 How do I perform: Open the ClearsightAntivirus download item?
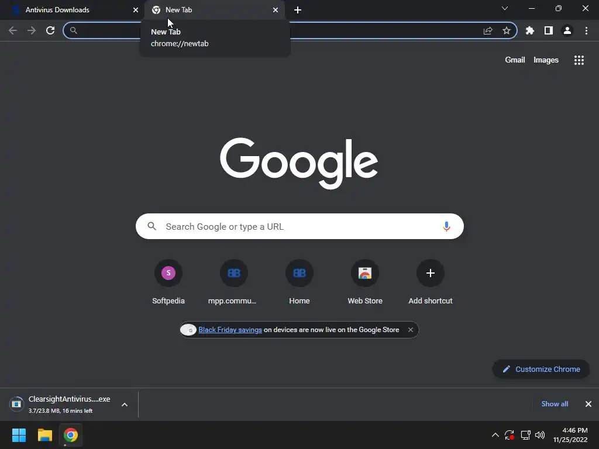(61, 405)
